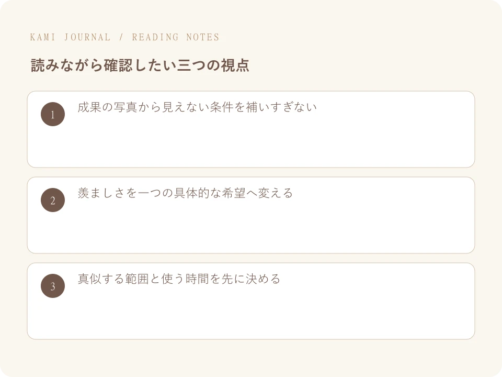
Task: Click the number 1 circle badge
Action: [x=53, y=114]
